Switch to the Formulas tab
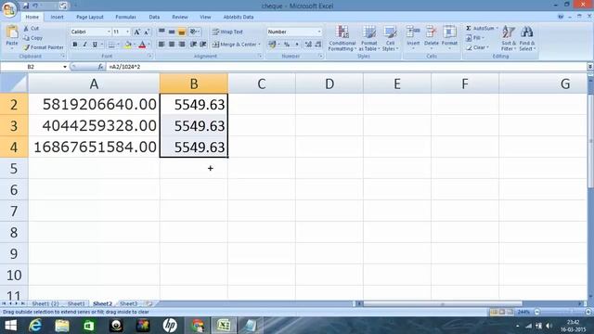The width and height of the screenshot is (594, 334). point(126,17)
